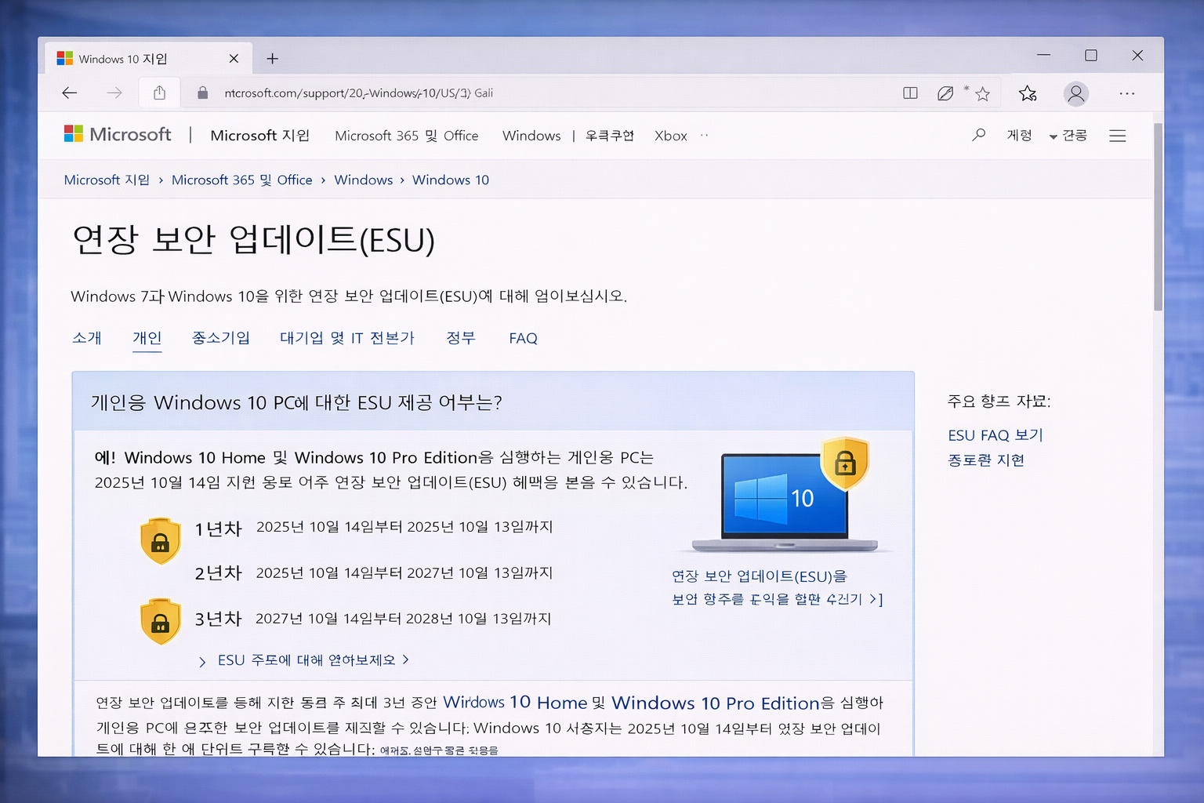Image resolution: width=1204 pixels, height=803 pixels.
Task: Click the page vertical scrollbar
Action: pos(1158,216)
